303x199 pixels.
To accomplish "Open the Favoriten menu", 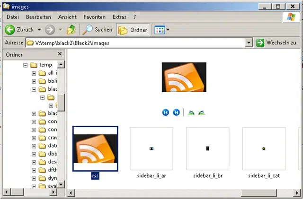I will 95,17.
